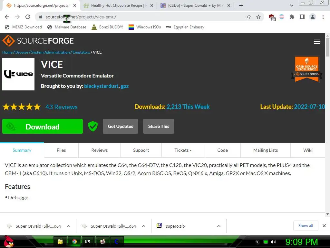This screenshot has width=330, height=248.
Task: Expand options for first Super Oswald d64 download
Action: tap(69, 226)
